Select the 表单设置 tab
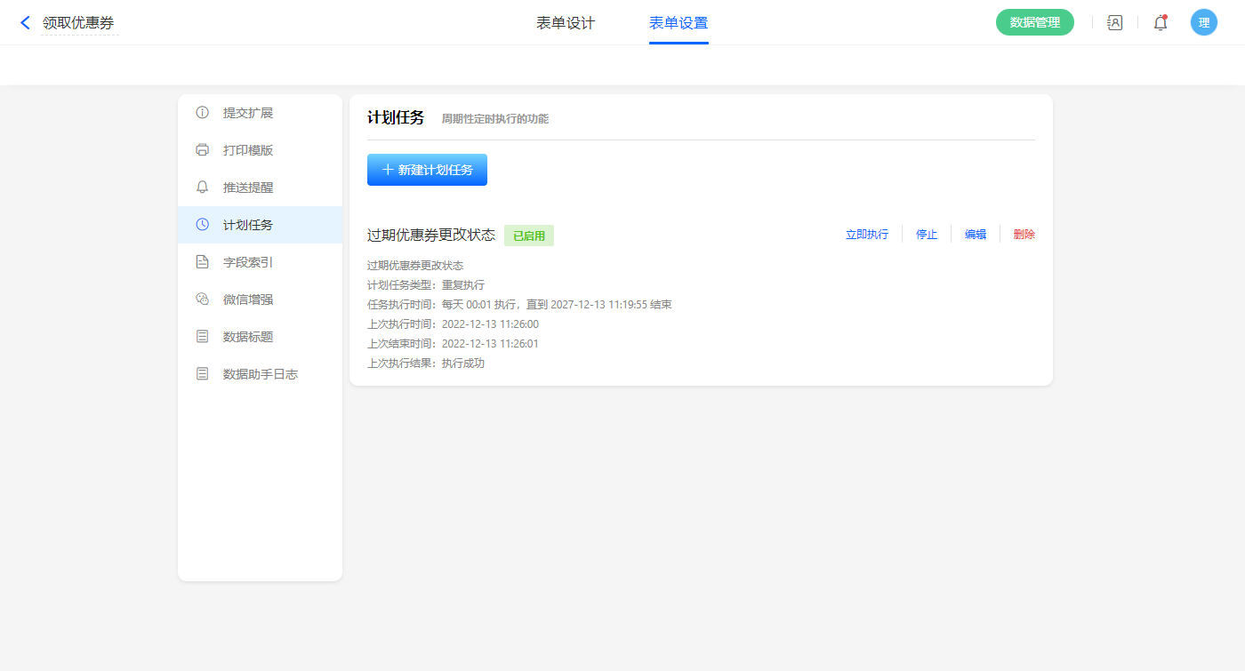 679,23
